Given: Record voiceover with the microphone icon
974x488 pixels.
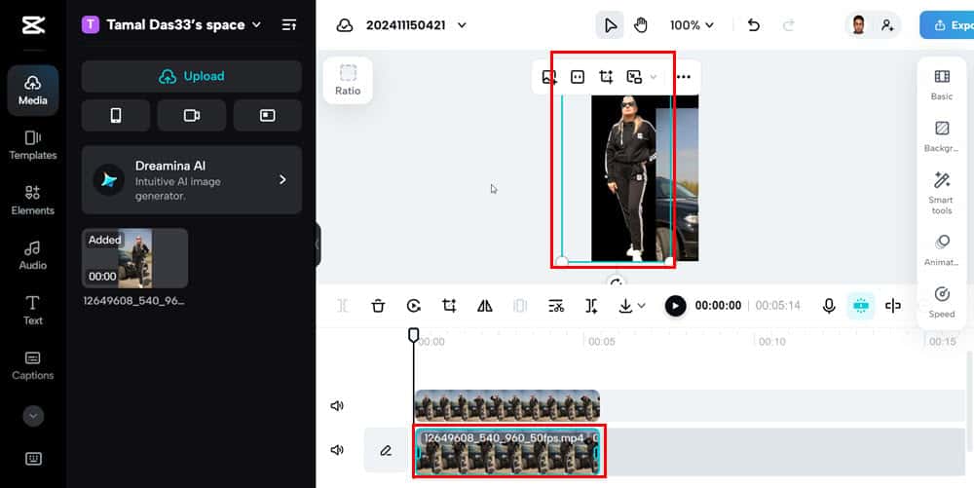Looking at the screenshot, I should [x=829, y=306].
